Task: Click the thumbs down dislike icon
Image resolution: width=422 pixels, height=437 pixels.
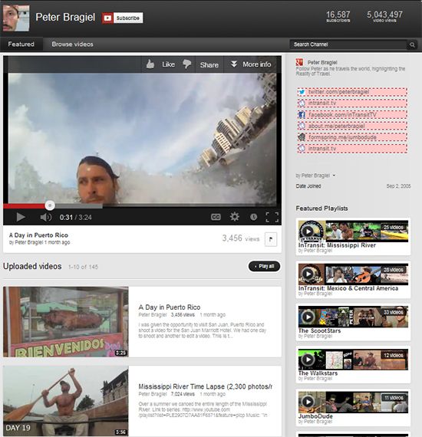Action: [187, 64]
